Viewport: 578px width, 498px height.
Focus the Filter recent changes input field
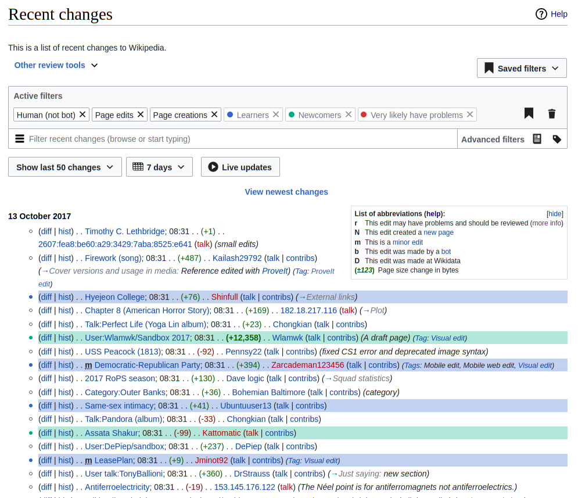point(232,139)
